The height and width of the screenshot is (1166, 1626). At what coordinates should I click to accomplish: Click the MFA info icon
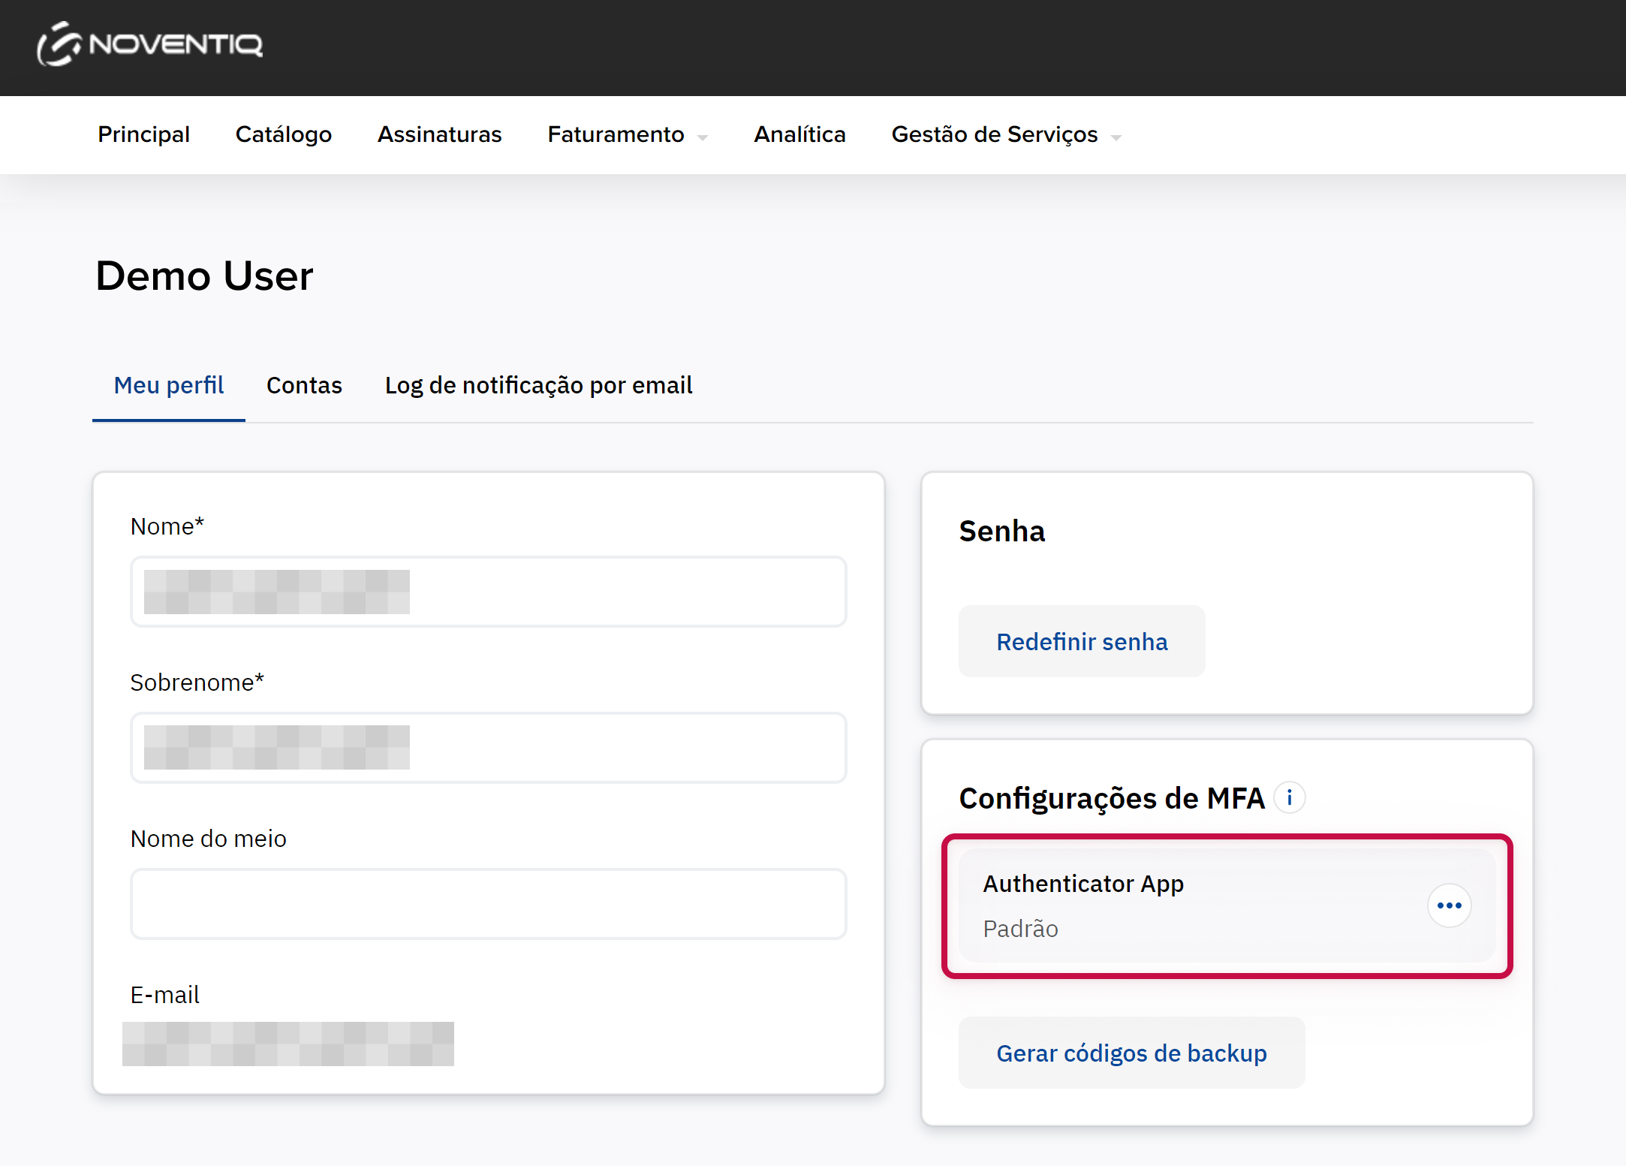point(1290,797)
